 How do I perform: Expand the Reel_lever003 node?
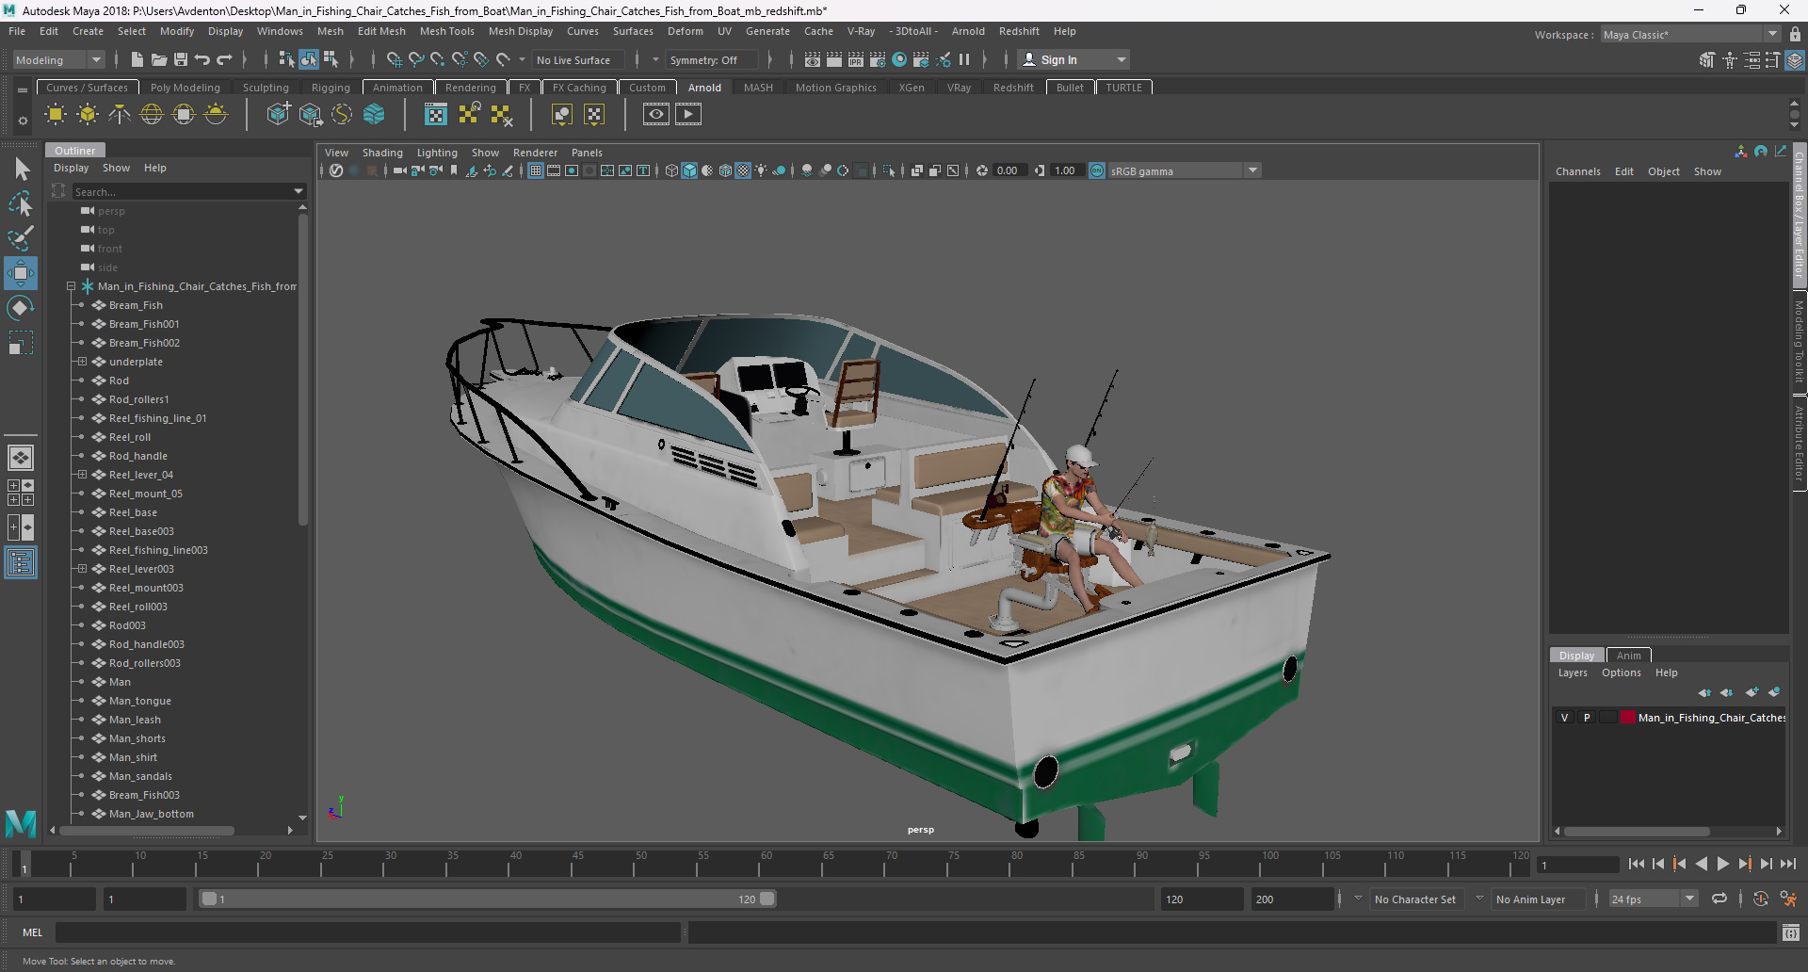[82, 569]
